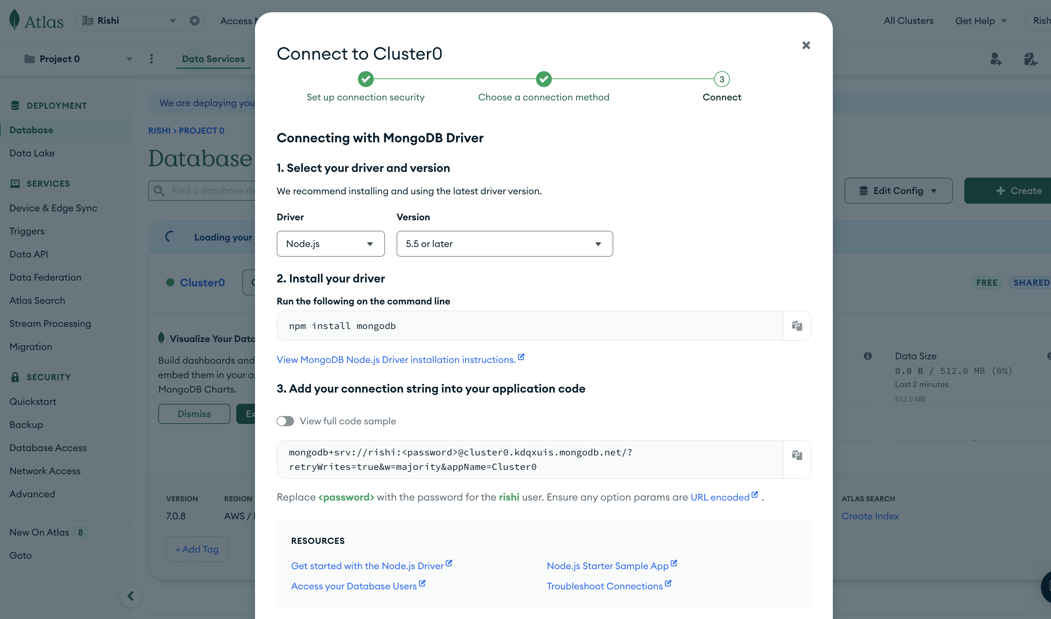Expand the Node.js driver selection dropdown

pyautogui.click(x=331, y=243)
